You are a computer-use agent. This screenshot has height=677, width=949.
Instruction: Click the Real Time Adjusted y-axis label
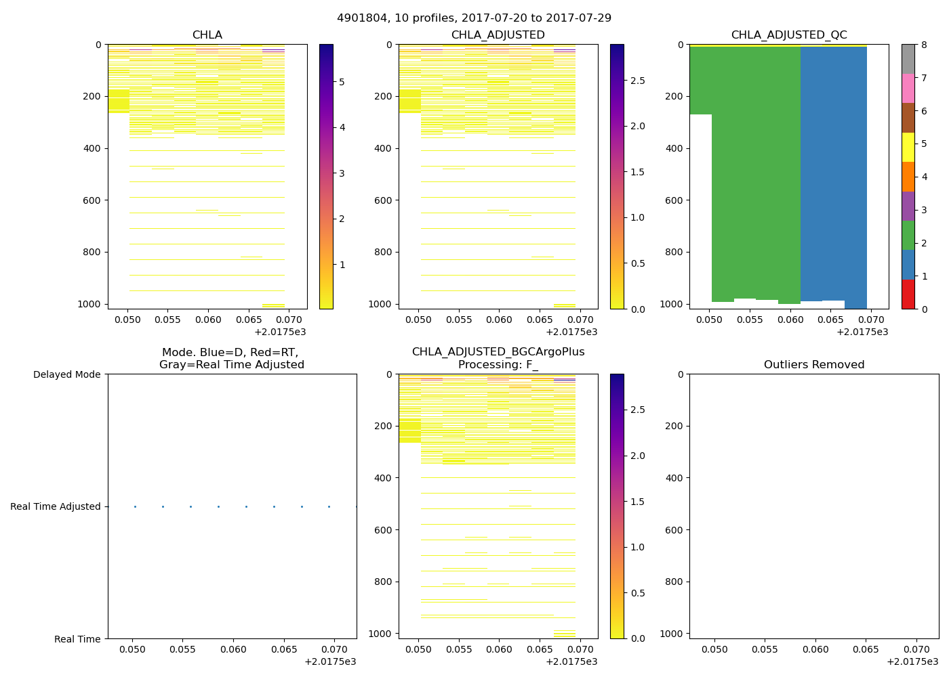click(55, 506)
